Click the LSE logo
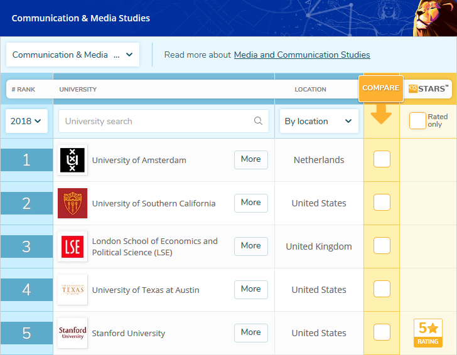Image resolution: width=457 pixels, height=355 pixels. (73, 246)
